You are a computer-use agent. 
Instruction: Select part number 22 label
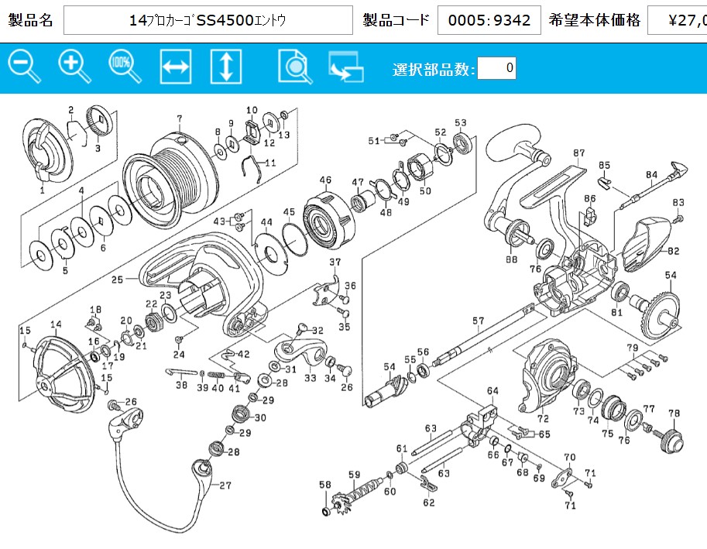pyautogui.click(x=152, y=304)
